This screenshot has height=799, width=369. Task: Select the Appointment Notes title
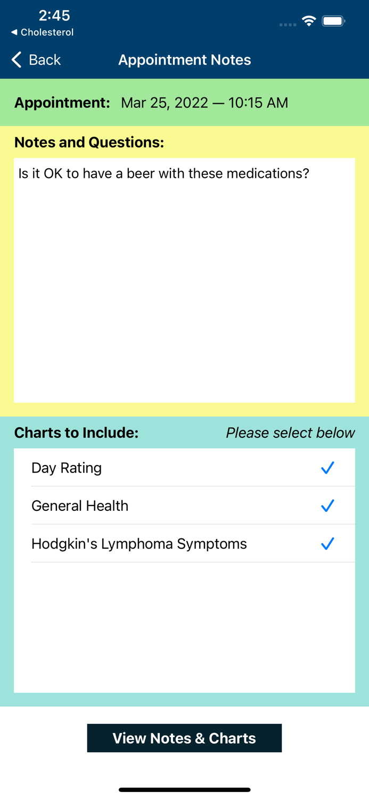[185, 60]
